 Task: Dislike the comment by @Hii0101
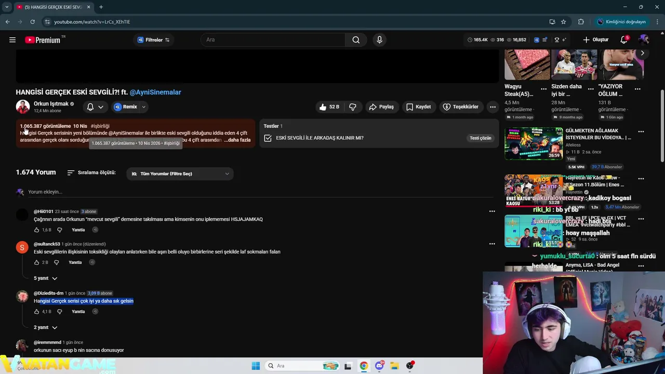(59, 230)
